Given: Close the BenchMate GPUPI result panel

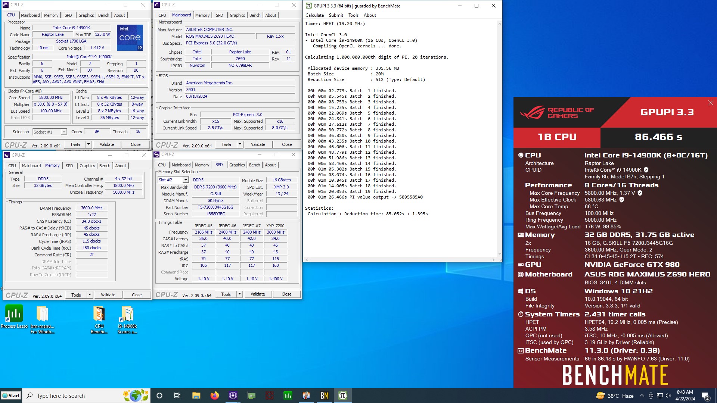Looking at the screenshot, I should coord(711,103).
